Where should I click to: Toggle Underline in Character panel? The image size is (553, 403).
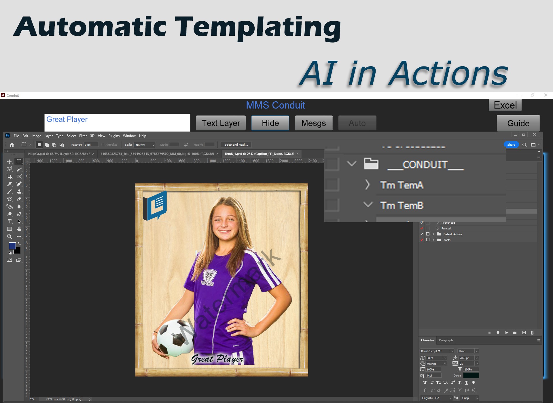[467, 383]
